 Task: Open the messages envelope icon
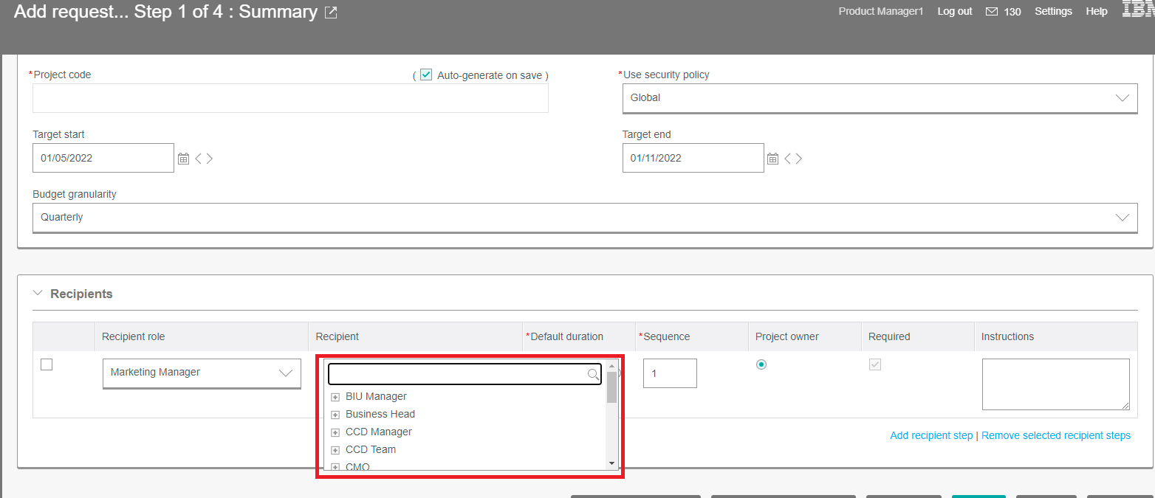[992, 12]
